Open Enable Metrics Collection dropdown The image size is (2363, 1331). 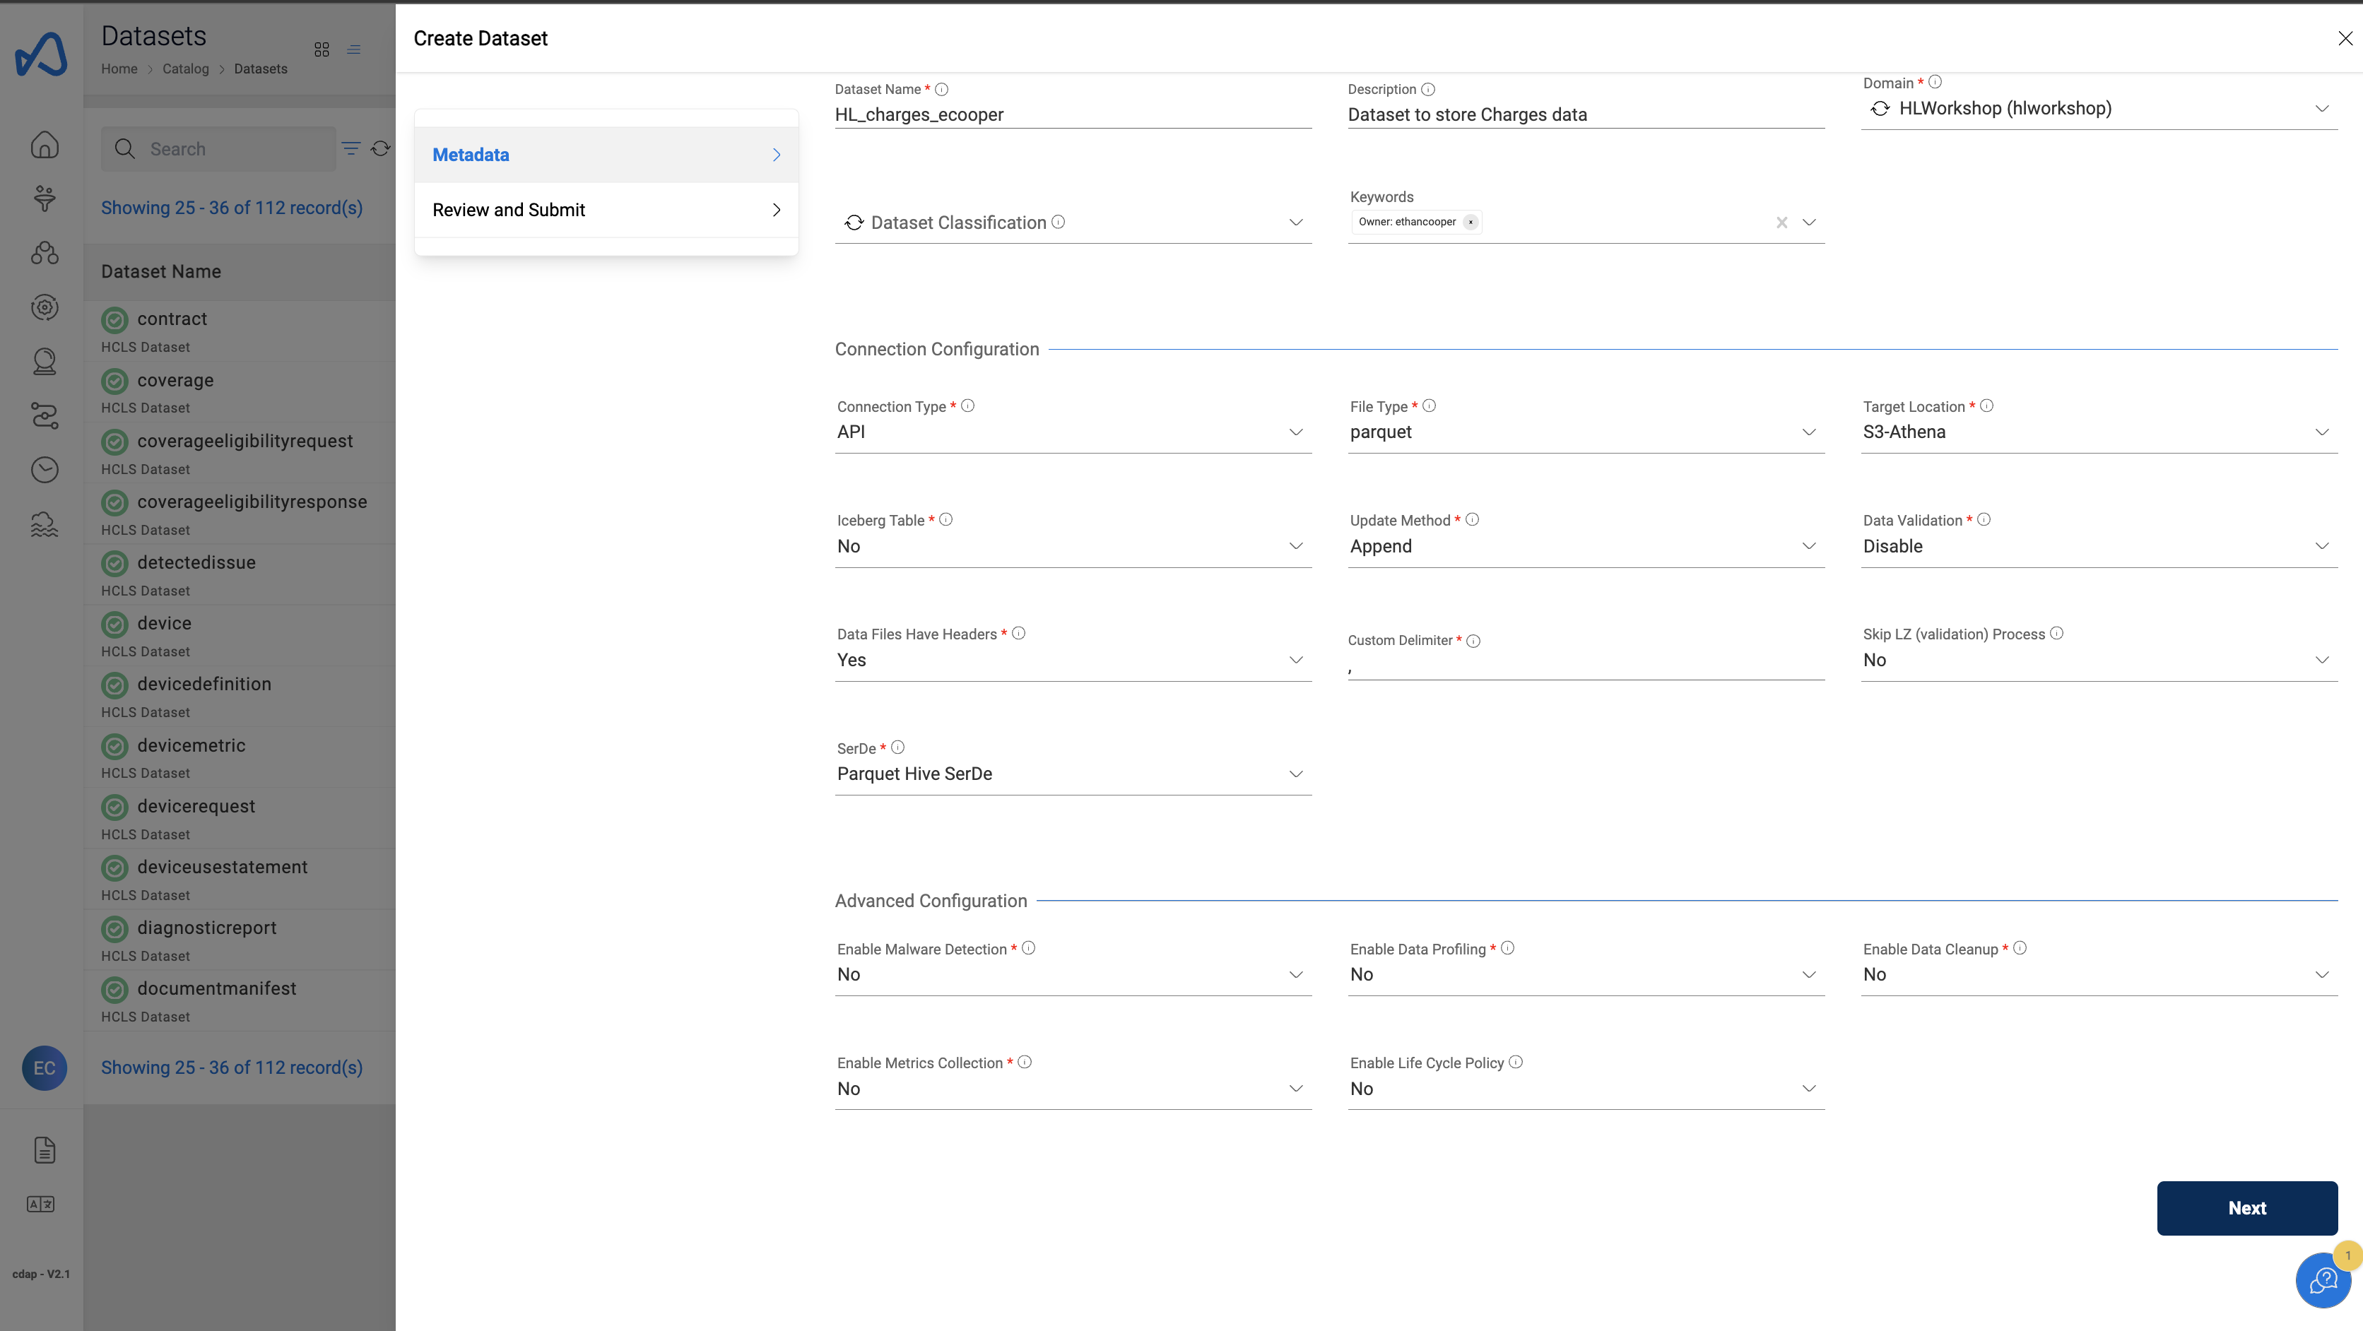[1073, 1089]
